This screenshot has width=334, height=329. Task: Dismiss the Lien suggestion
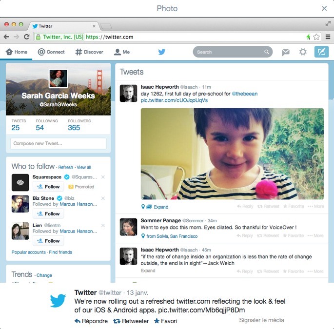(103, 225)
